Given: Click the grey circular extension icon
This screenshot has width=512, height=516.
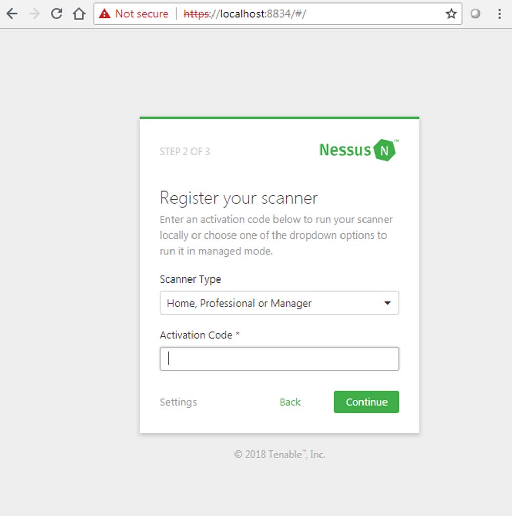Looking at the screenshot, I should (x=475, y=14).
